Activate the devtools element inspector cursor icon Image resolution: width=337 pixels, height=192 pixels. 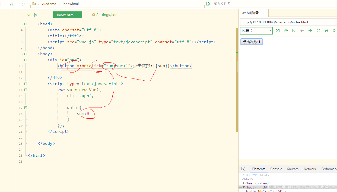click(243, 169)
